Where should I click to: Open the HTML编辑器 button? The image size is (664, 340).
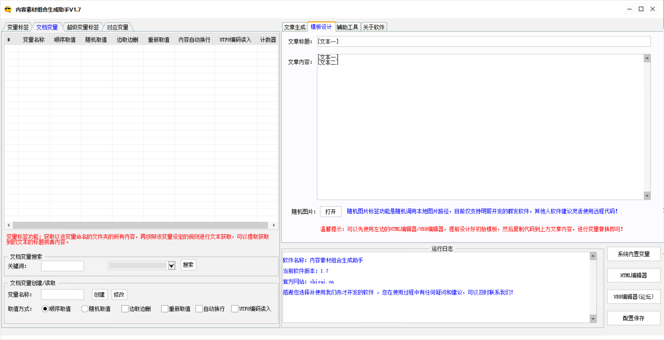click(x=634, y=275)
